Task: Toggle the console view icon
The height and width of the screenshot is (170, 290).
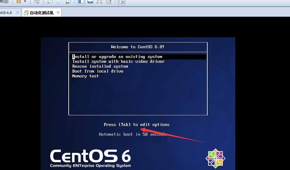Action: tap(122, 2)
